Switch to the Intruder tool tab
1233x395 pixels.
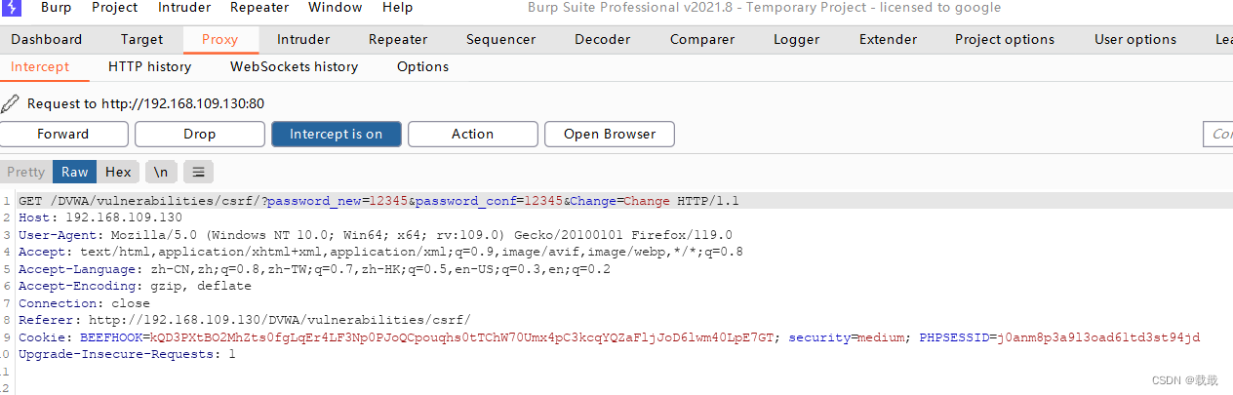click(303, 40)
